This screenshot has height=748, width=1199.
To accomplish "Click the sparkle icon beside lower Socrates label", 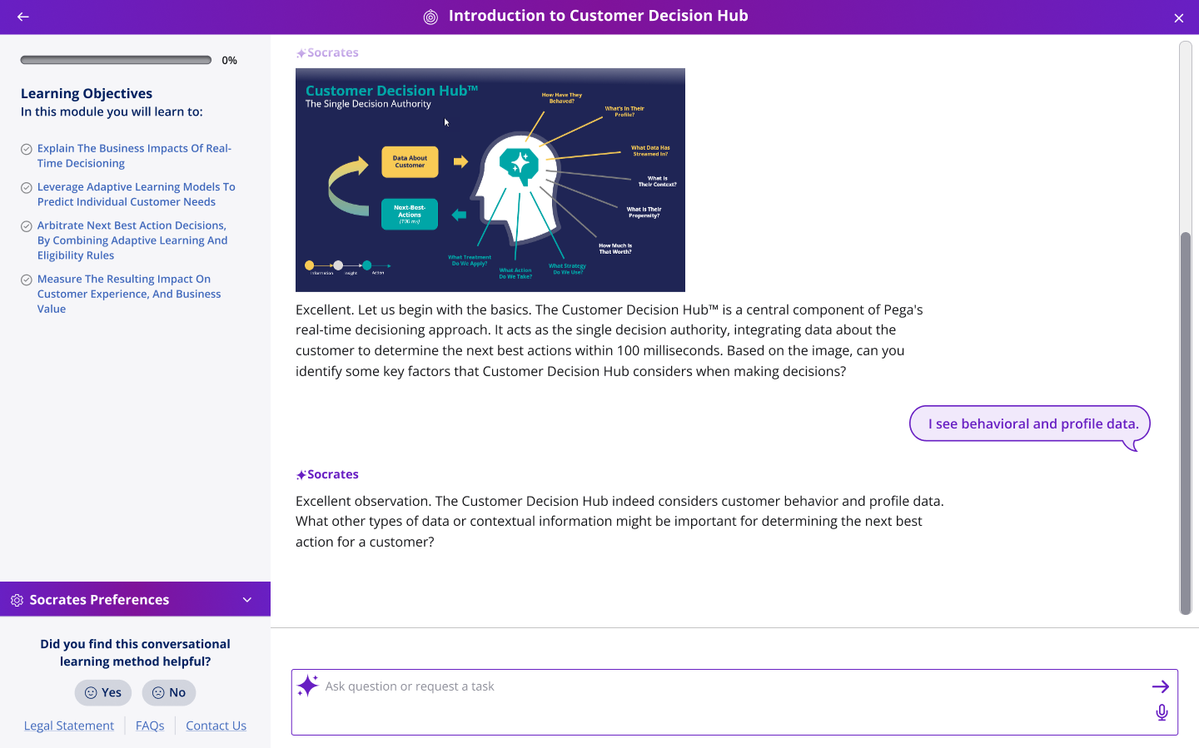I will point(301,475).
